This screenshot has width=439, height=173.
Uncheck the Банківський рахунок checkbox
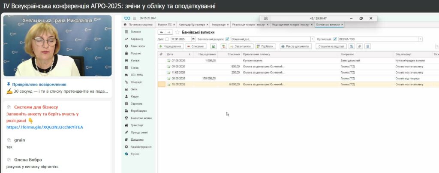227,39
